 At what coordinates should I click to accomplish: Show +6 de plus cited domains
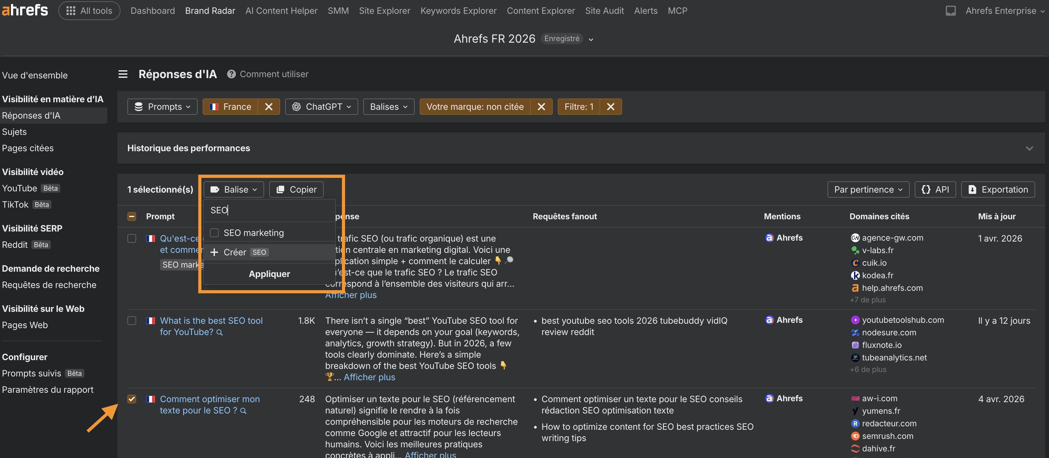tap(868, 369)
